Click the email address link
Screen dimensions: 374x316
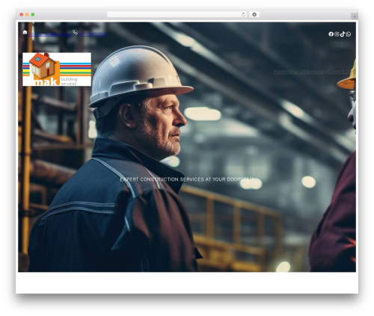pyautogui.click(x=50, y=34)
